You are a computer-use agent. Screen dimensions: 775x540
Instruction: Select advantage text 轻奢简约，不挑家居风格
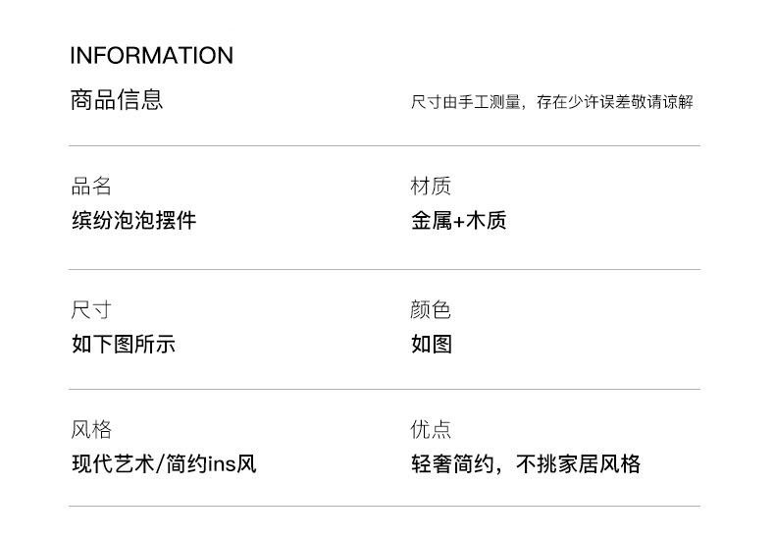[526, 463]
